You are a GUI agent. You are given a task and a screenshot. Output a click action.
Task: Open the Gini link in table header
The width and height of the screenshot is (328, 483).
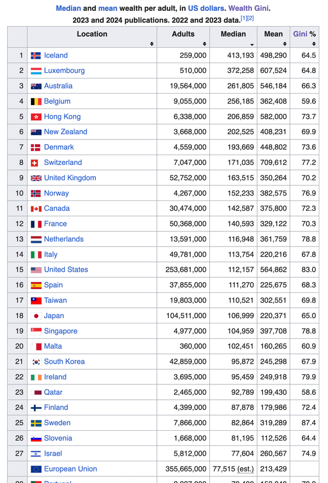point(300,34)
